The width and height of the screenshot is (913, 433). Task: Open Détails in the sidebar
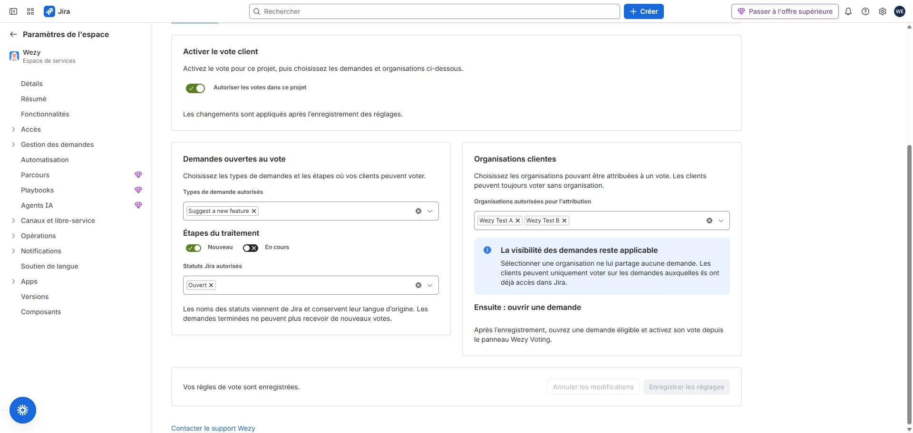[32, 84]
